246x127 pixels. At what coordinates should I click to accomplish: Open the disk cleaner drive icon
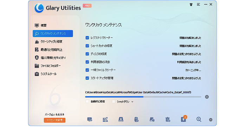coord(121,120)
